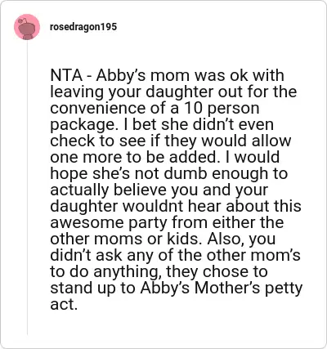
Task: Collapse the comment using the vertical thread line
Action: [x=27, y=188]
